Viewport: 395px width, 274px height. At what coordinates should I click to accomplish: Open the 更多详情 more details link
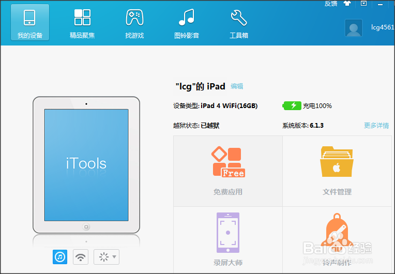[x=376, y=126]
